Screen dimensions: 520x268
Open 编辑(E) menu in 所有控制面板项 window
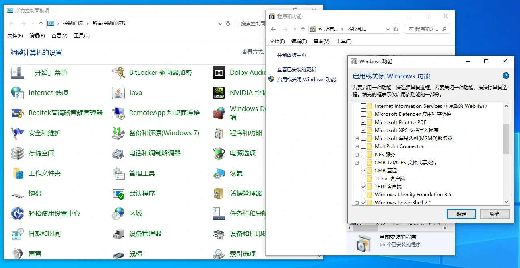37,36
